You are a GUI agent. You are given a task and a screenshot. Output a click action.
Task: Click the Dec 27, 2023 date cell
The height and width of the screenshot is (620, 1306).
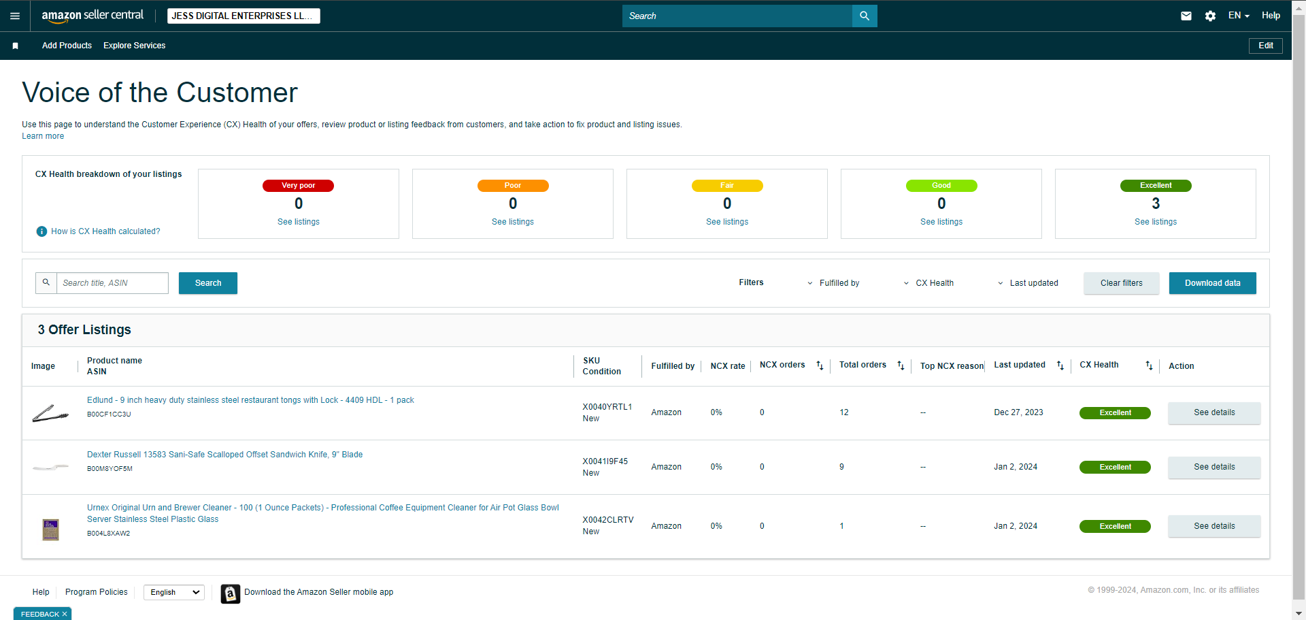pyautogui.click(x=1018, y=412)
